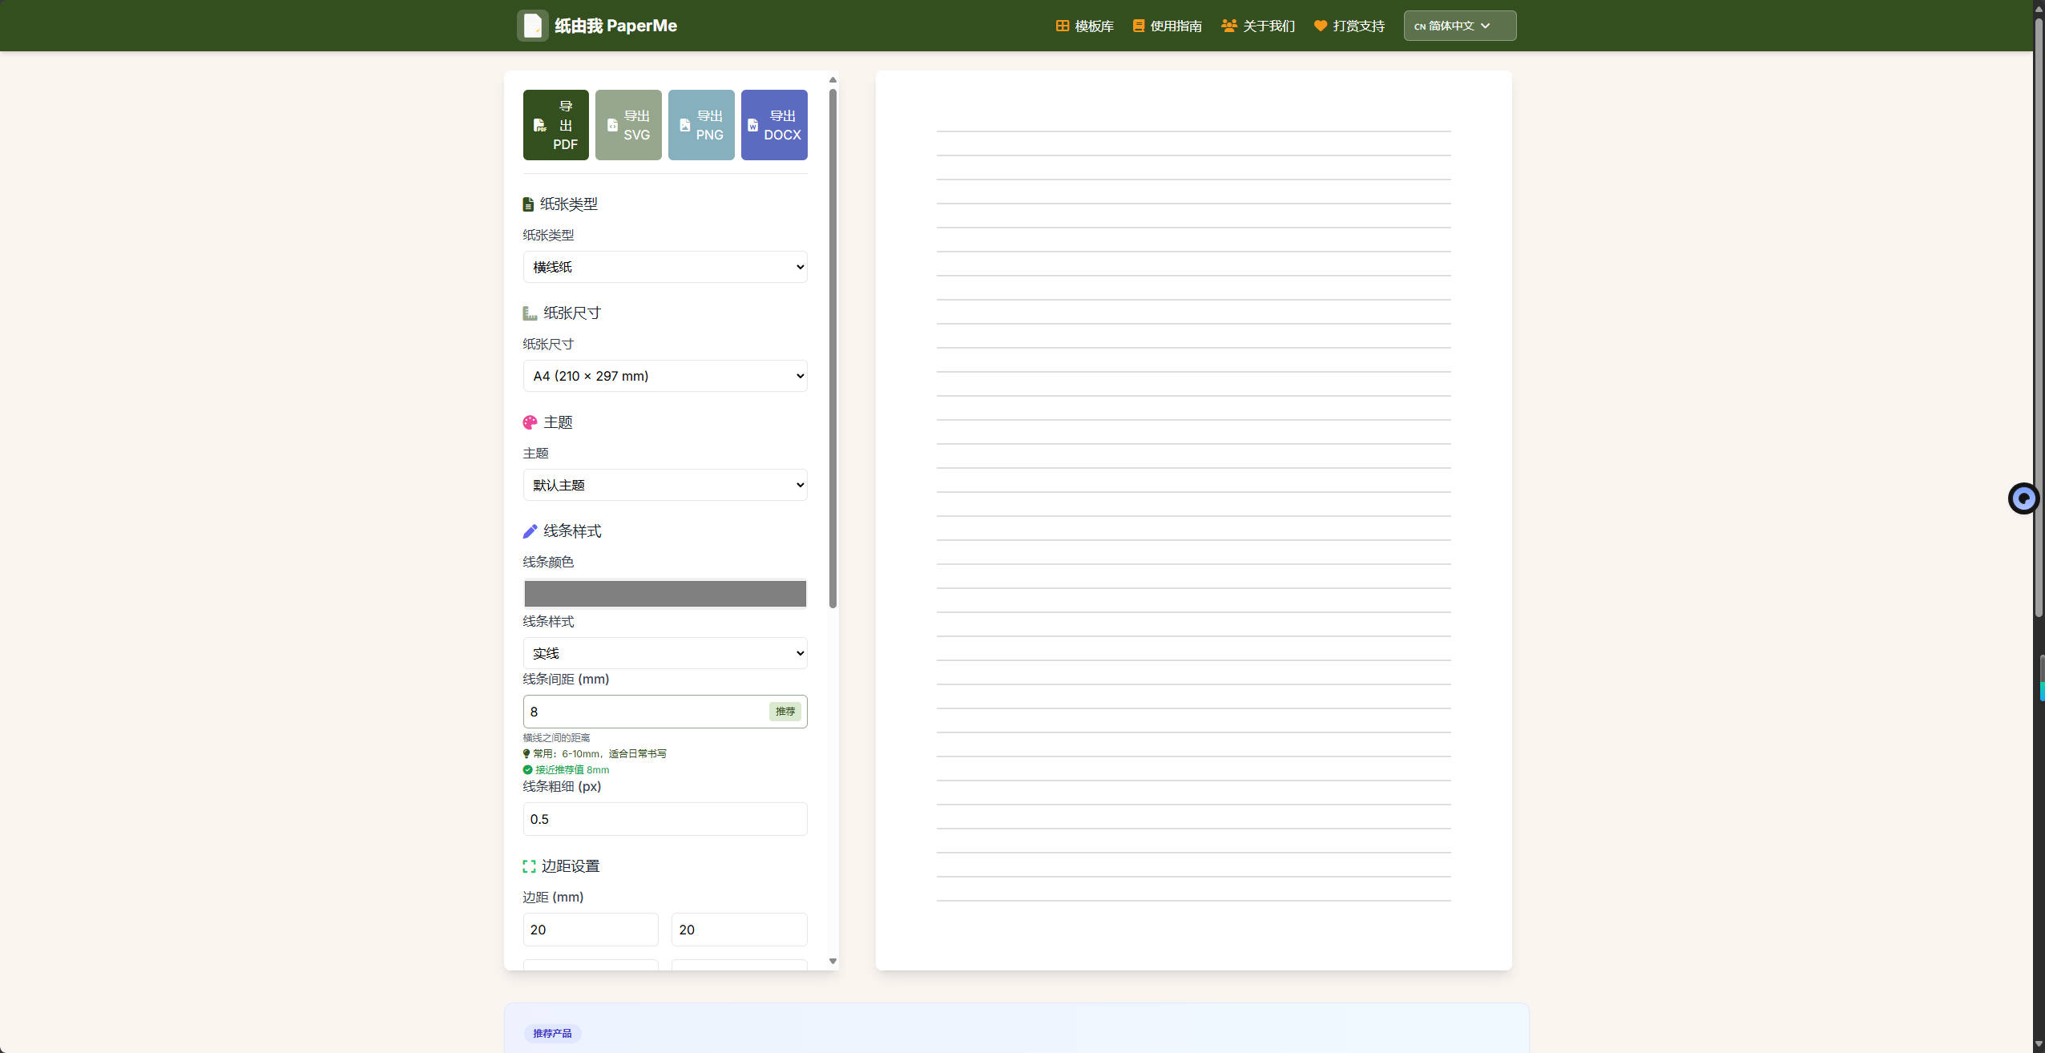The image size is (2045, 1053).
Task: Open the A4 paper size dropdown
Action: (664, 376)
